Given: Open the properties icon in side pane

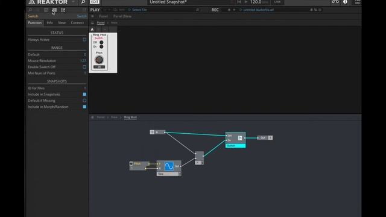Looking at the screenshot, I should click(54, 10).
